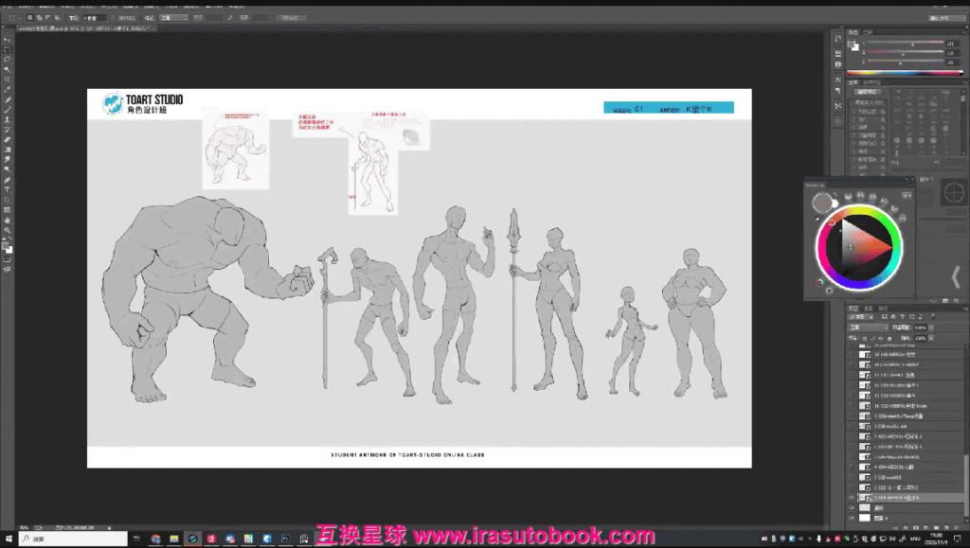Image resolution: width=970 pixels, height=548 pixels.
Task: Select the Gradient tool
Action: pos(8,150)
